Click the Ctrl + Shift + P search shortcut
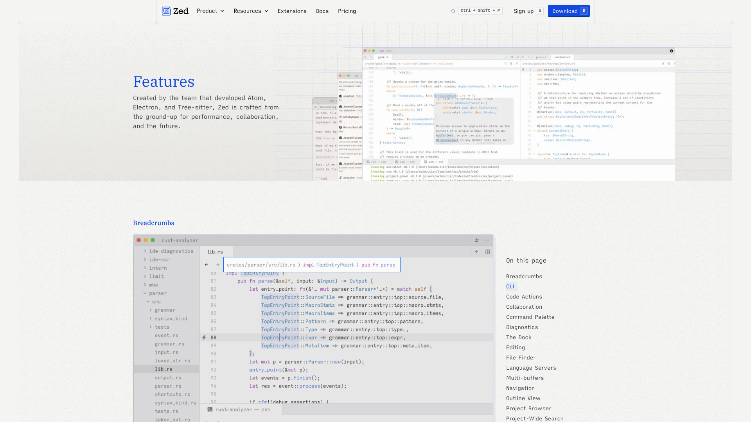 coord(480,11)
